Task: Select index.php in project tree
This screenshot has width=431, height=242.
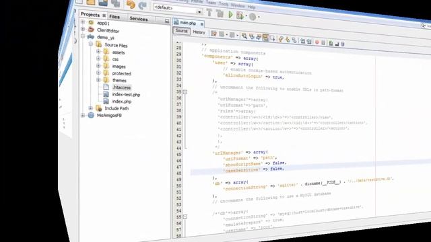Action: click(x=122, y=102)
